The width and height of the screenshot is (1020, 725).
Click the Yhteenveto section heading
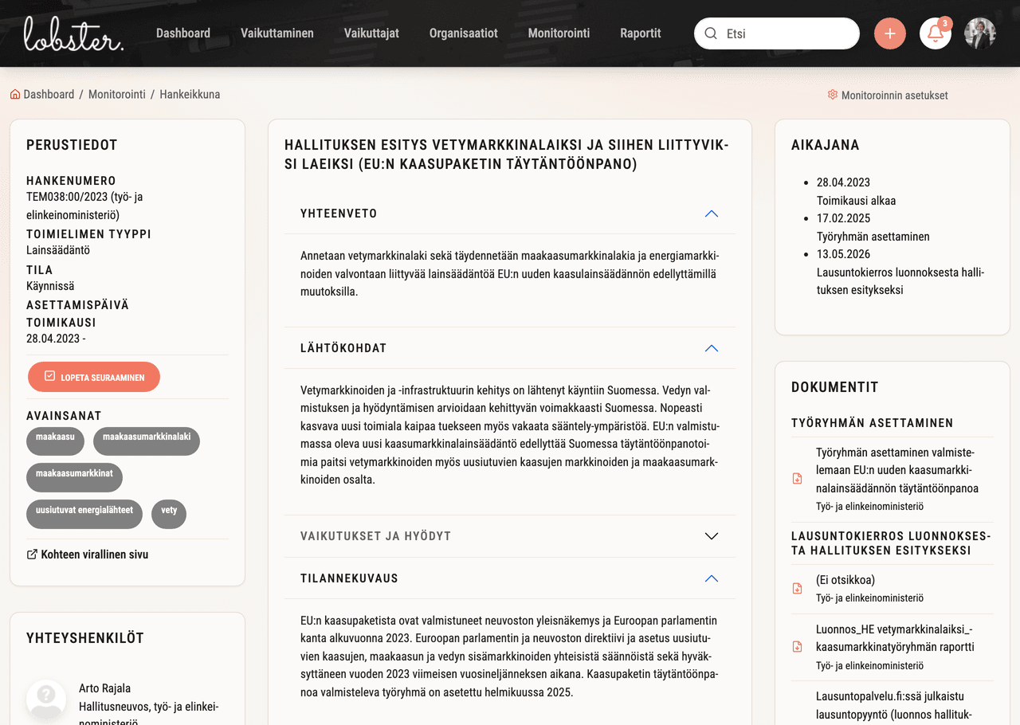point(339,214)
